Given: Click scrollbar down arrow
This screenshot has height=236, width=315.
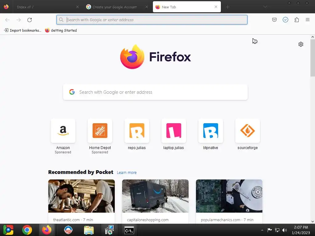Looking at the screenshot, I should 313,222.
